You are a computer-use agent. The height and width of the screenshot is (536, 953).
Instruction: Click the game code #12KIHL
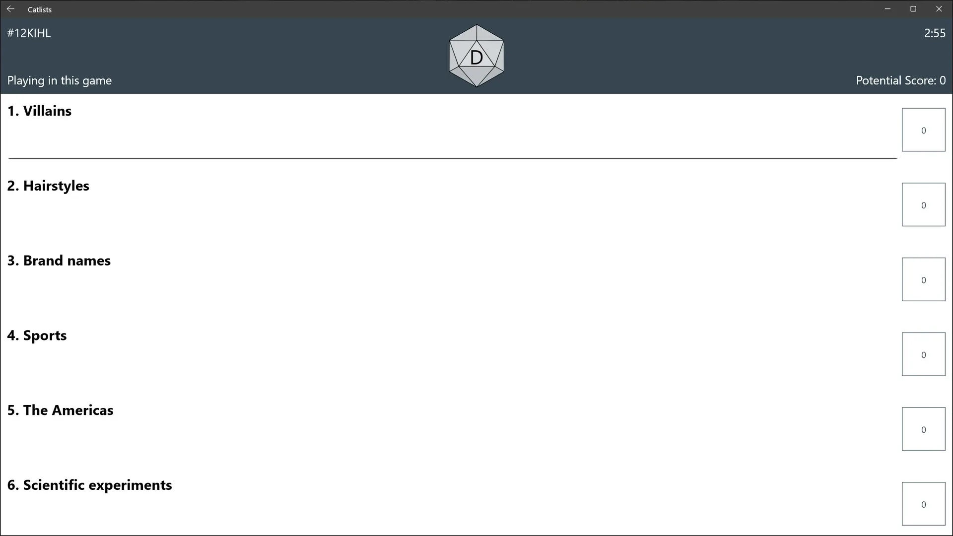29,33
